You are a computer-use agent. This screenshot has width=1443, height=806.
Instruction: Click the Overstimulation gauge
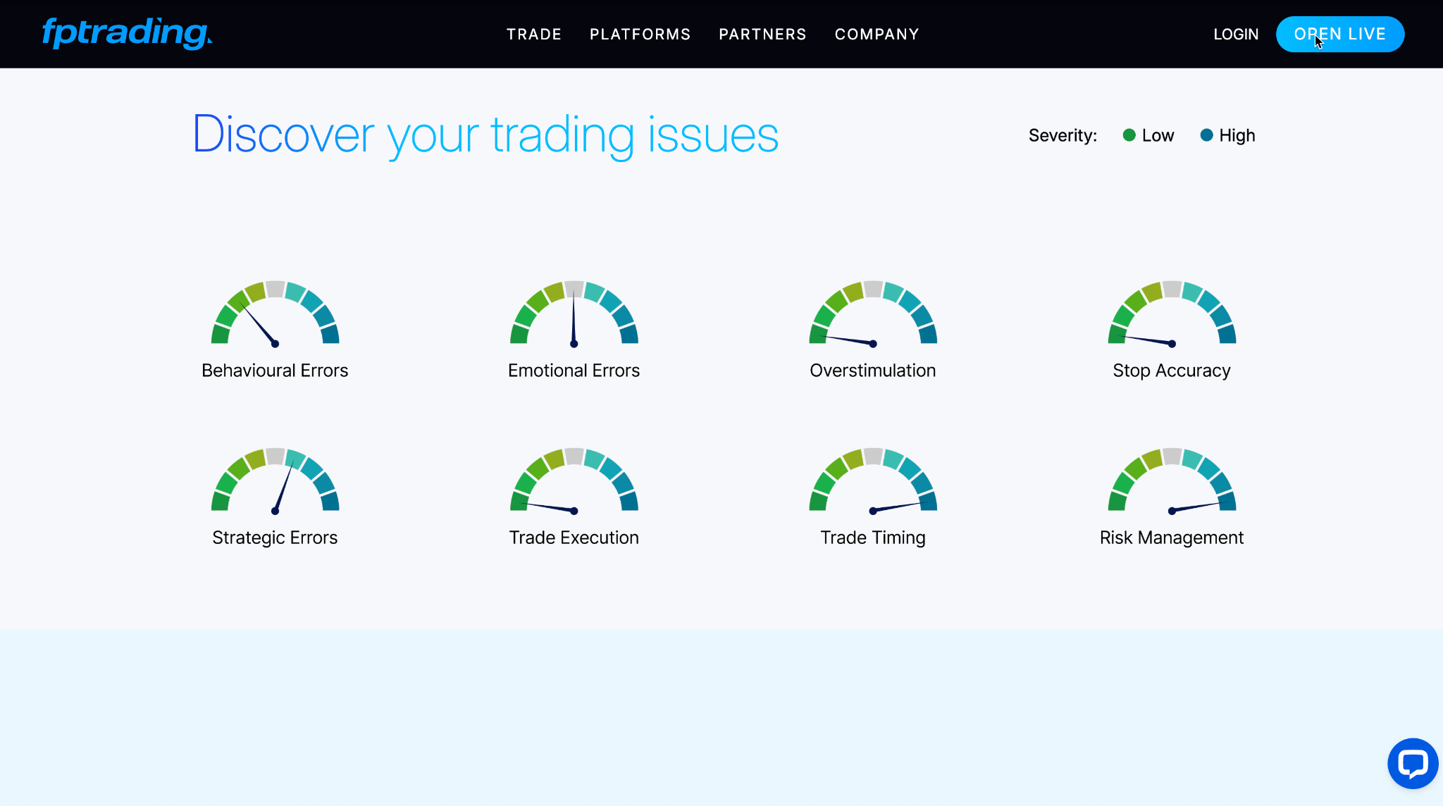(x=873, y=313)
